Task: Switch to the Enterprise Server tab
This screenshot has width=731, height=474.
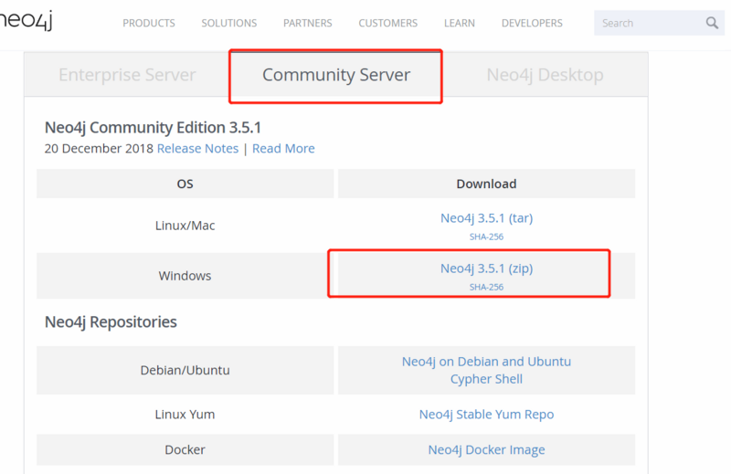Action: (x=127, y=75)
